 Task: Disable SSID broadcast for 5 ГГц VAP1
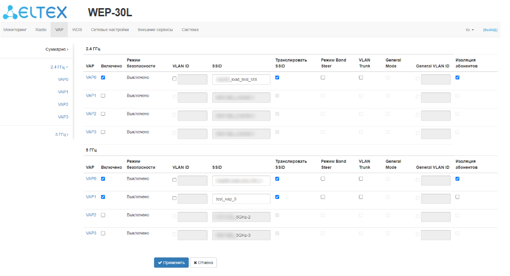pyautogui.click(x=278, y=197)
